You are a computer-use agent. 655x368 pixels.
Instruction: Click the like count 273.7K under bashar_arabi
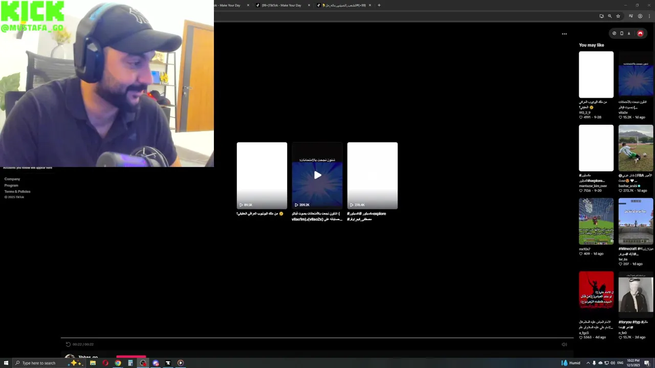(x=627, y=191)
